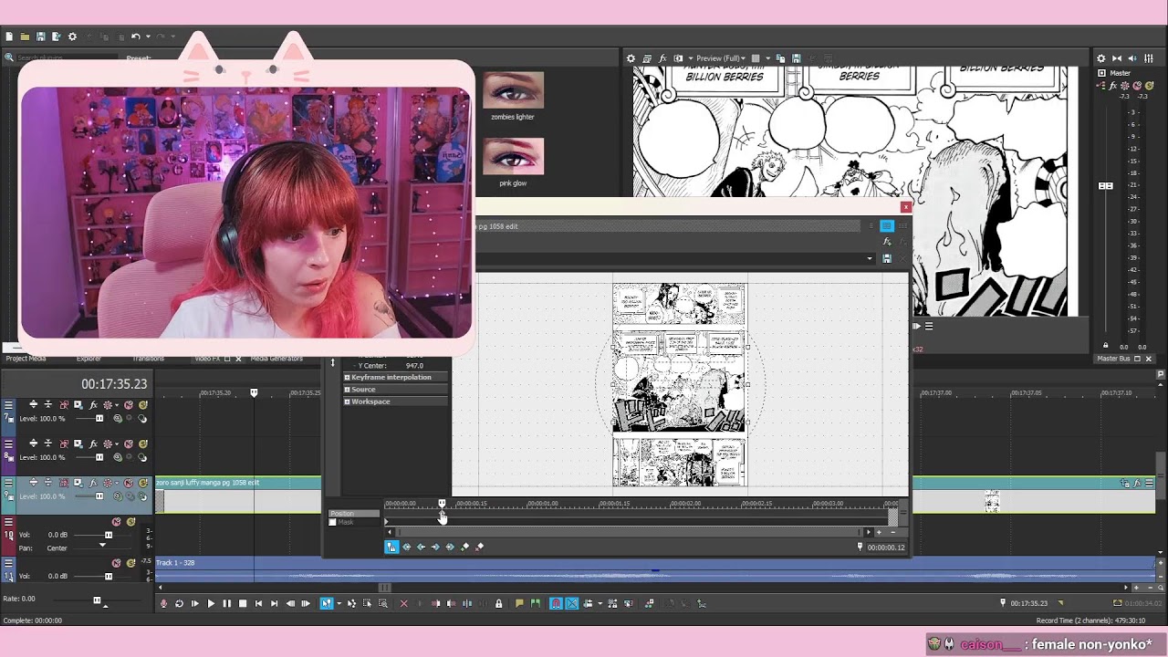Image resolution: width=1168 pixels, height=657 pixels.
Task: Open Project Video Properties gear in preview
Action: (631, 58)
